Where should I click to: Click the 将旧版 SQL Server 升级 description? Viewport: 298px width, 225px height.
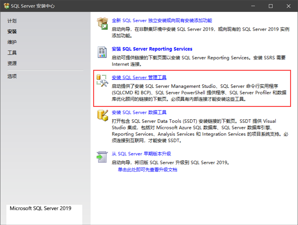click(170, 163)
